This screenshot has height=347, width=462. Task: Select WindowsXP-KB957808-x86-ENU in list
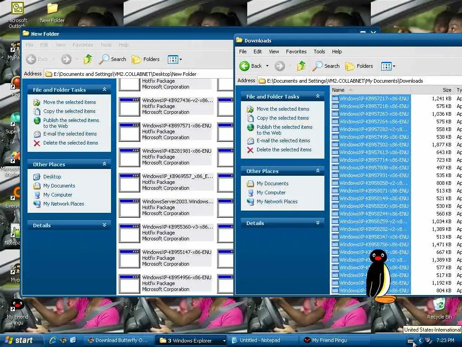[374, 168]
